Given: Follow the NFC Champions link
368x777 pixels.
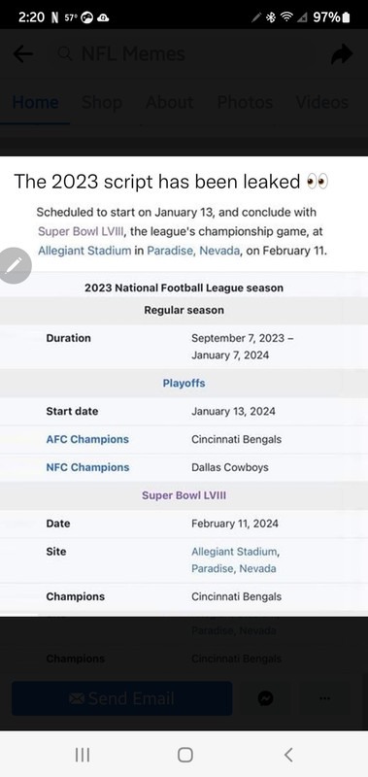Looking at the screenshot, I should coord(87,467).
